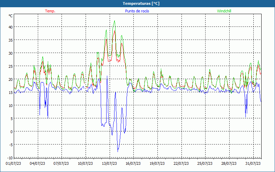Viewport: 275px width, 172px height.
Task: Select the blue Punto de rocío legend label
Action: coord(137,11)
